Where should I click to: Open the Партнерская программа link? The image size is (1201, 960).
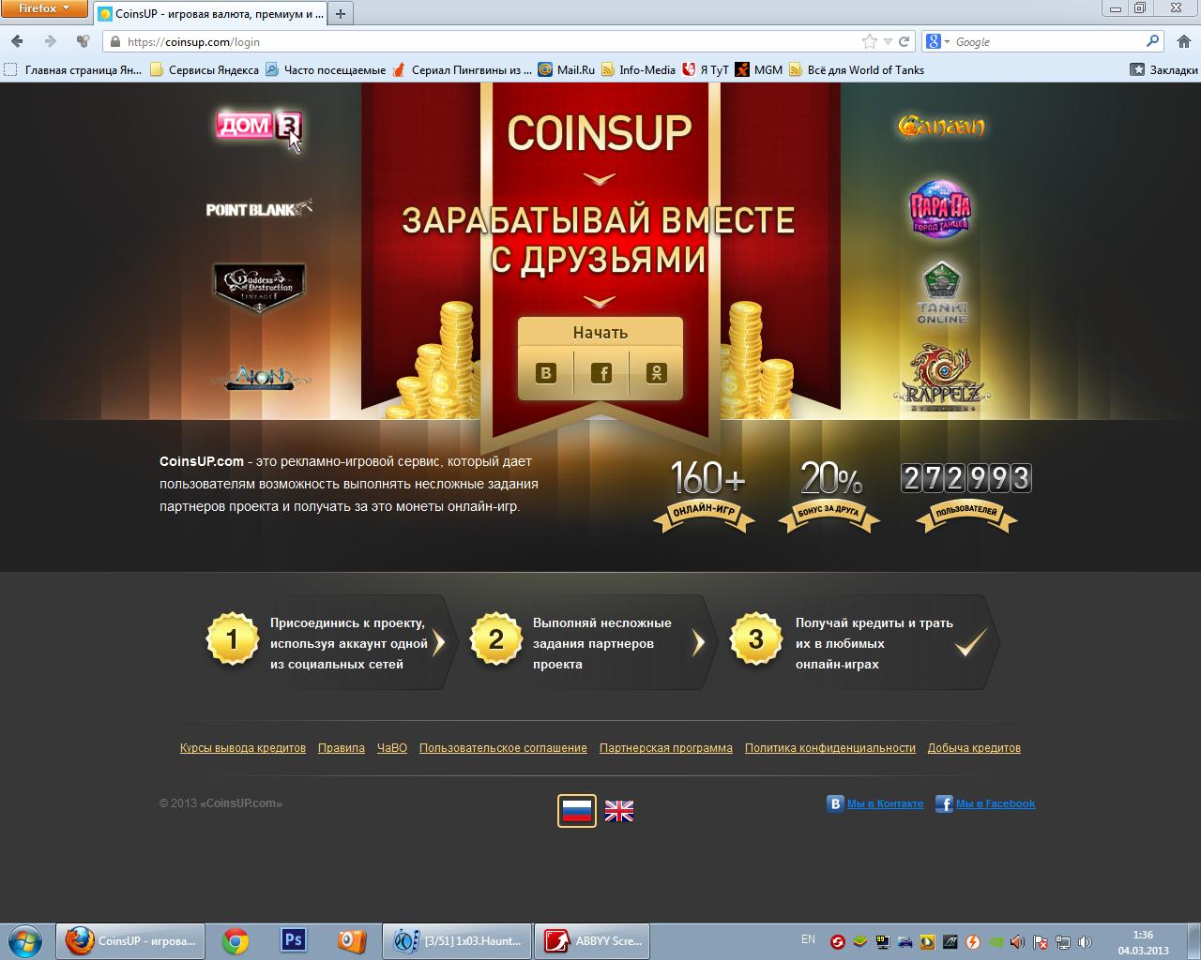666,748
